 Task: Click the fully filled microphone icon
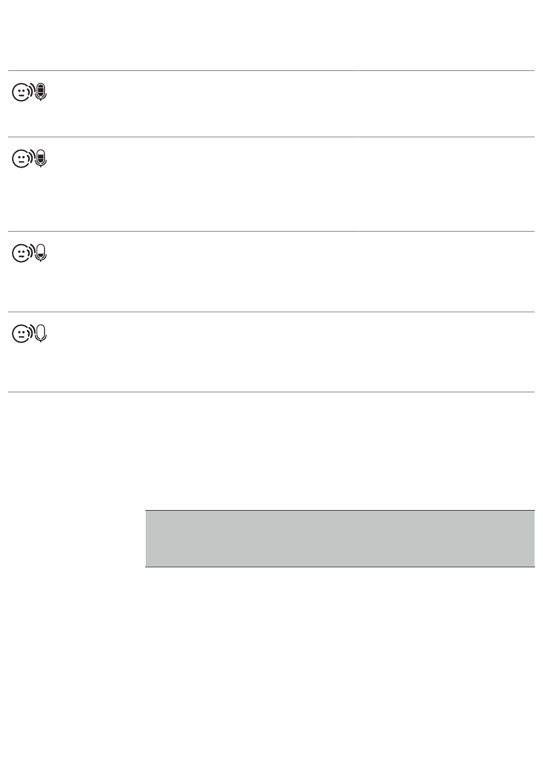coord(41,92)
